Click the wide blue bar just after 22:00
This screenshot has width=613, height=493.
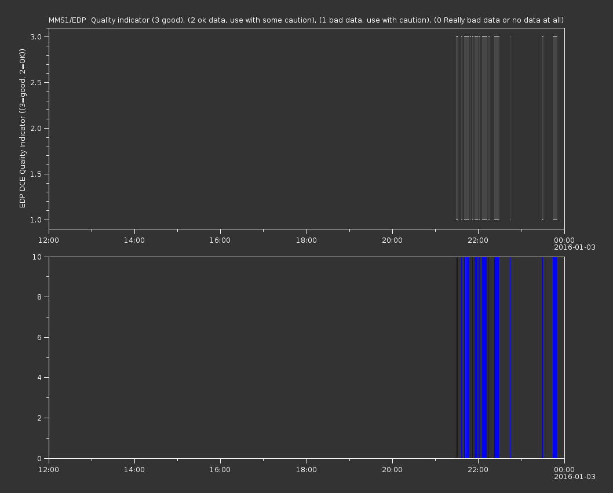tap(484, 357)
